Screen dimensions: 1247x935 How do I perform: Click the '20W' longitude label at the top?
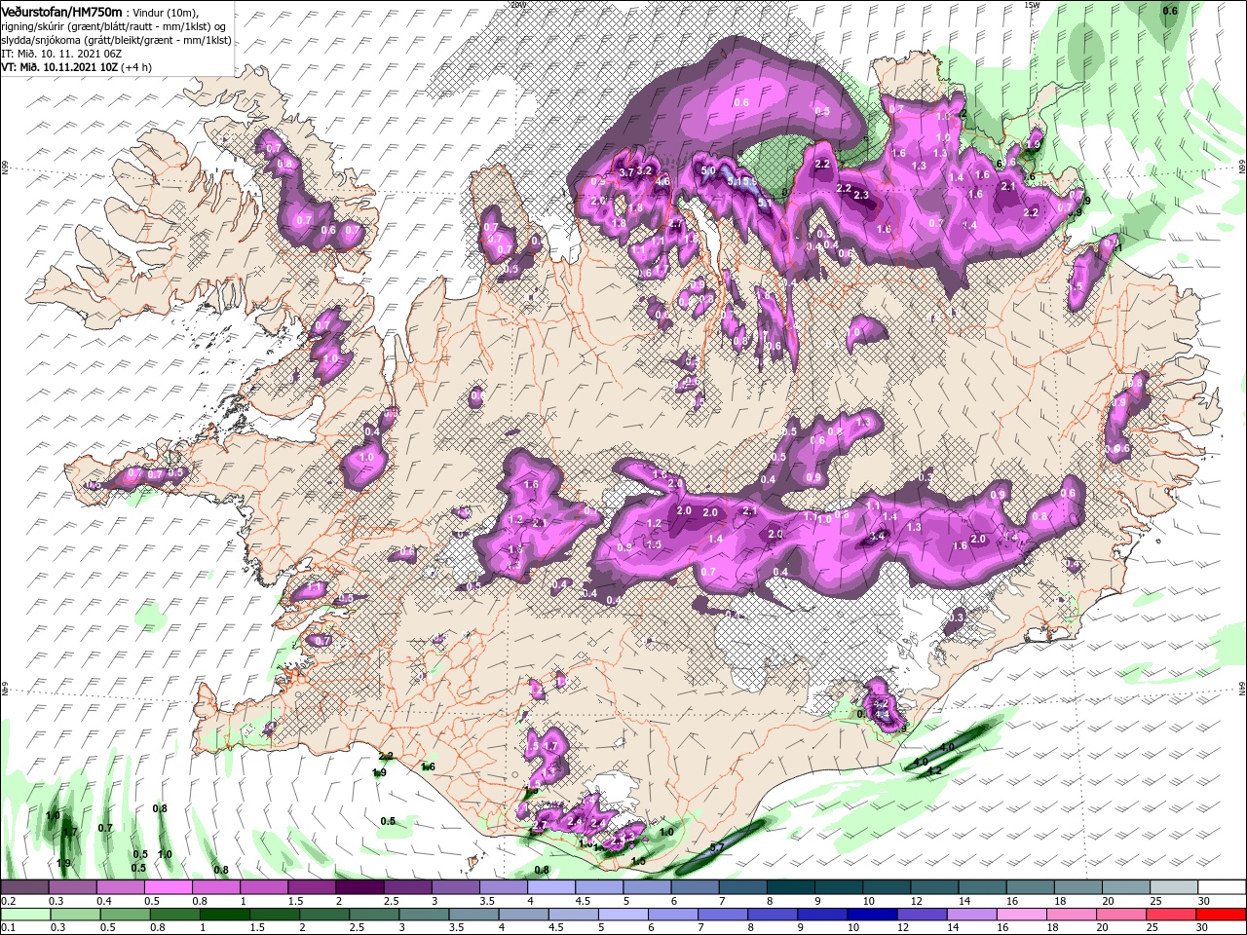(x=517, y=5)
